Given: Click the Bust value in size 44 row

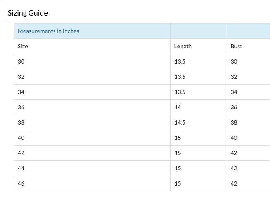Looking at the screenshot, I should pos(234,168).
